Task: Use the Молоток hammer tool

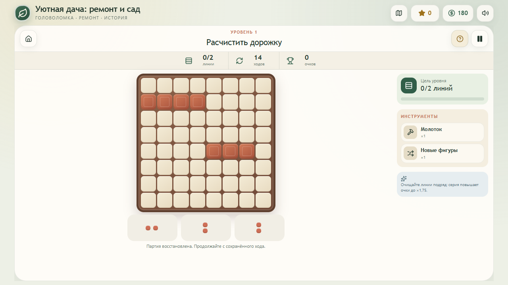Action: point(443,132)
